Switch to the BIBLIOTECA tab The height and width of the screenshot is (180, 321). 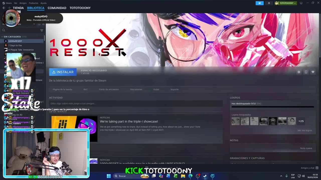(x=36, y=8)
